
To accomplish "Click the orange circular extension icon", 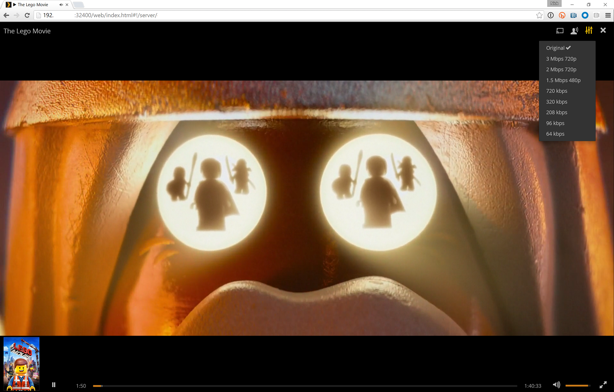I will point(562,15).
